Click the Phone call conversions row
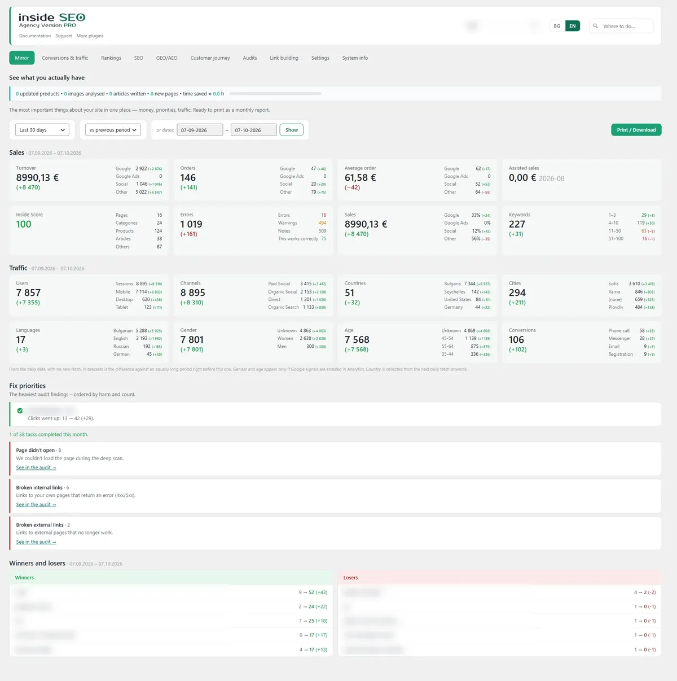 pyautogui.click(x=631, y=331)
